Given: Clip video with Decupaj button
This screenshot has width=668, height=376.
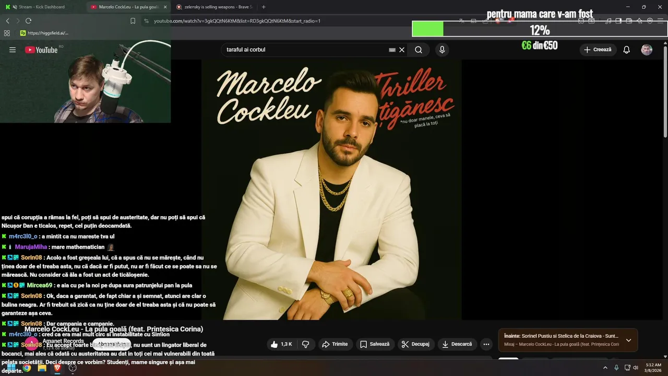Looking at the screenshot, I should coord(416,344).
